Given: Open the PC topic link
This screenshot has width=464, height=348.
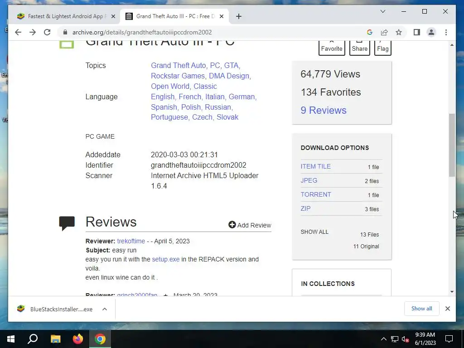Looking at the screenshot, I should click(215, 65).
